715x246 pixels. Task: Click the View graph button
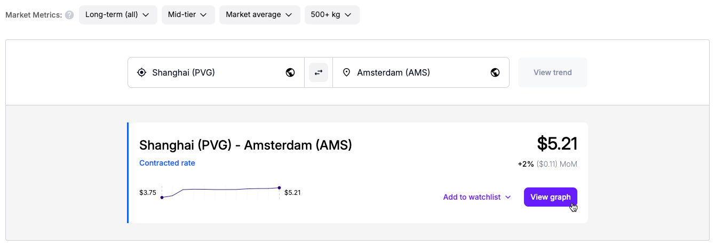pos(550,197)
